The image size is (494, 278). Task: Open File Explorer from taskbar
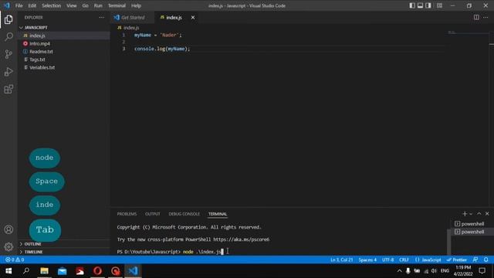coord(44,271)
